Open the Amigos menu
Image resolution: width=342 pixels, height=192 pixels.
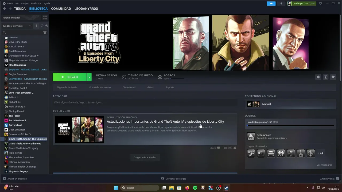pos(25,3)
